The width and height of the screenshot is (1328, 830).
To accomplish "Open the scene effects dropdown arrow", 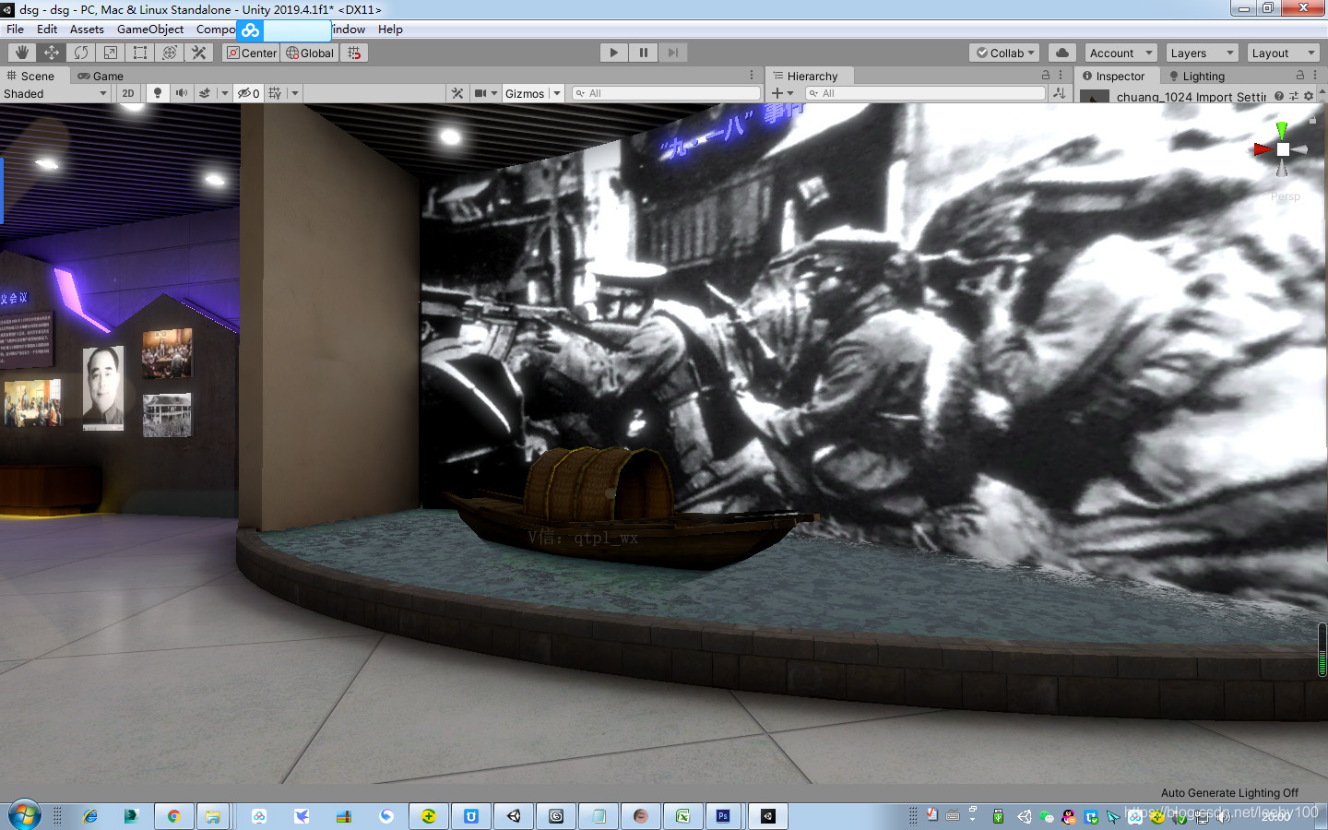I will coord(224,93).
